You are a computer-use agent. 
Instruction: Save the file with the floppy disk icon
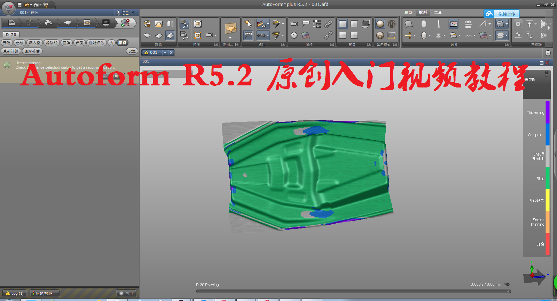click(20, 5)
